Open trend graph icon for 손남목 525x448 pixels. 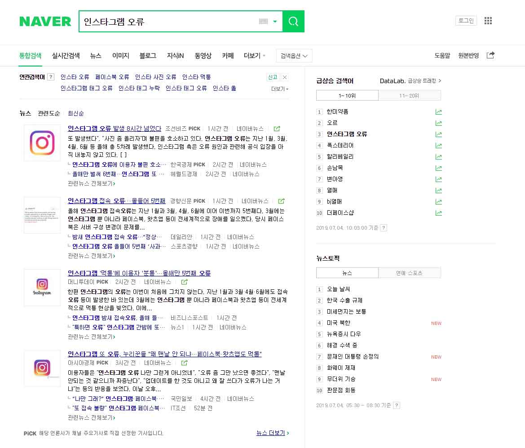point(438,168)
